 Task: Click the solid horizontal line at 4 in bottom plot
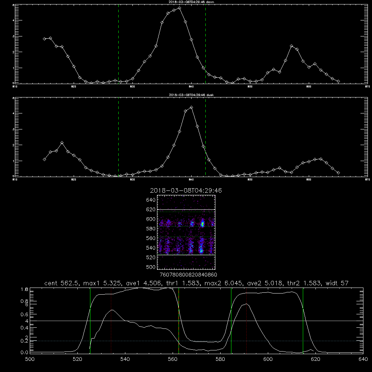(x=196, y=321)
